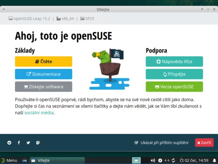Open the Mastodon social icon
The width and height of the screenshot is (218, 164).
38,143
